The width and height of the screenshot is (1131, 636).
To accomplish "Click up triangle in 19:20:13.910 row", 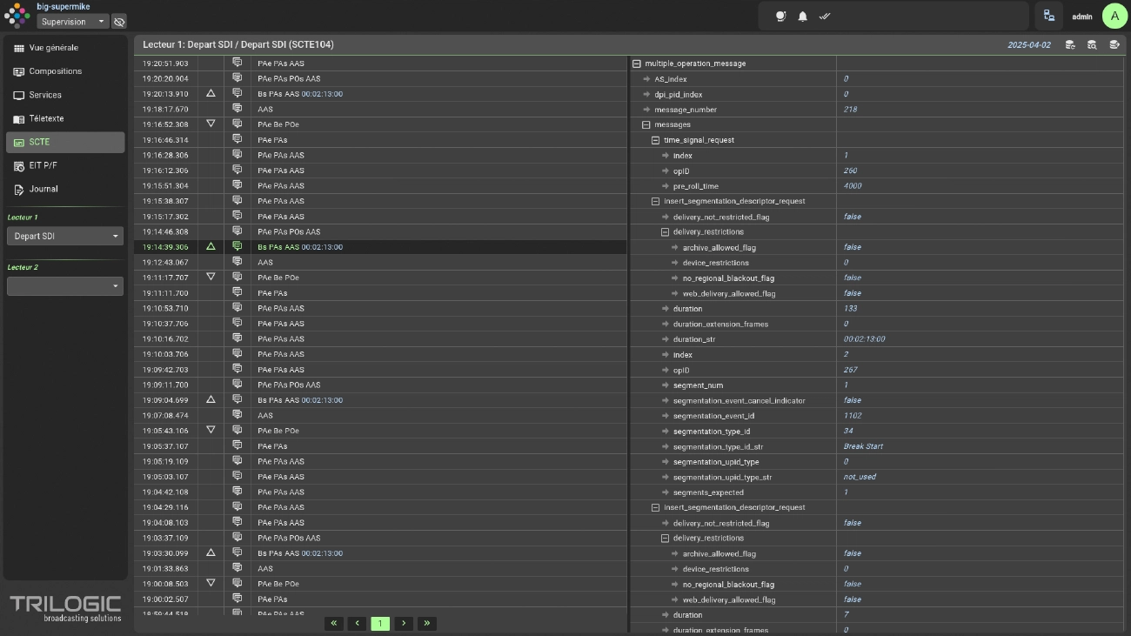I will tap(211, 93).
